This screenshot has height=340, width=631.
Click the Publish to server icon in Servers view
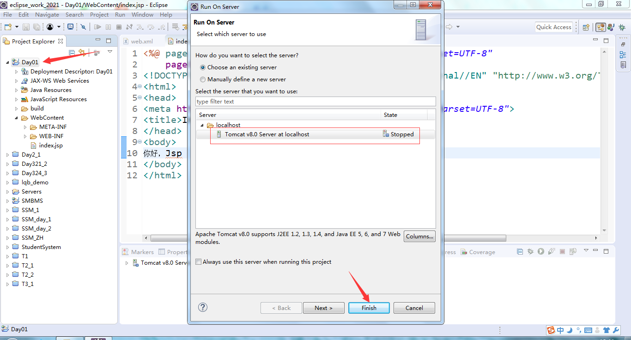[573, 251]
